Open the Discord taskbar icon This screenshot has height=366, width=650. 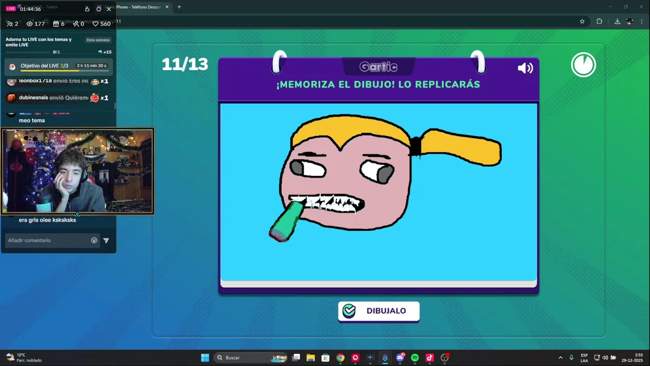(400, 358)
